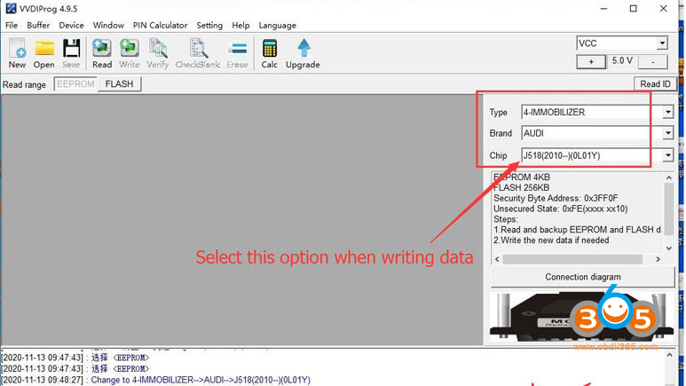The height and width of the screenshot is (386, 686).
Task: Click 'Unsecured State: 0xFE' info line
Action: tap(561, 209)
